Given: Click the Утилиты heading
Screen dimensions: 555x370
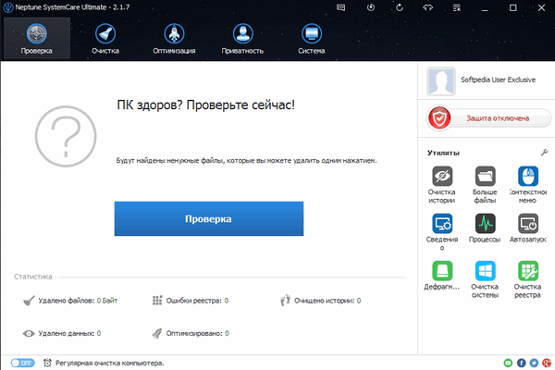Looking at the screenshot, I should point(443,153).
